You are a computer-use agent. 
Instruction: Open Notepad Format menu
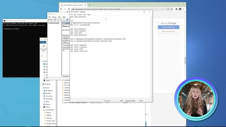coord(79,15)
